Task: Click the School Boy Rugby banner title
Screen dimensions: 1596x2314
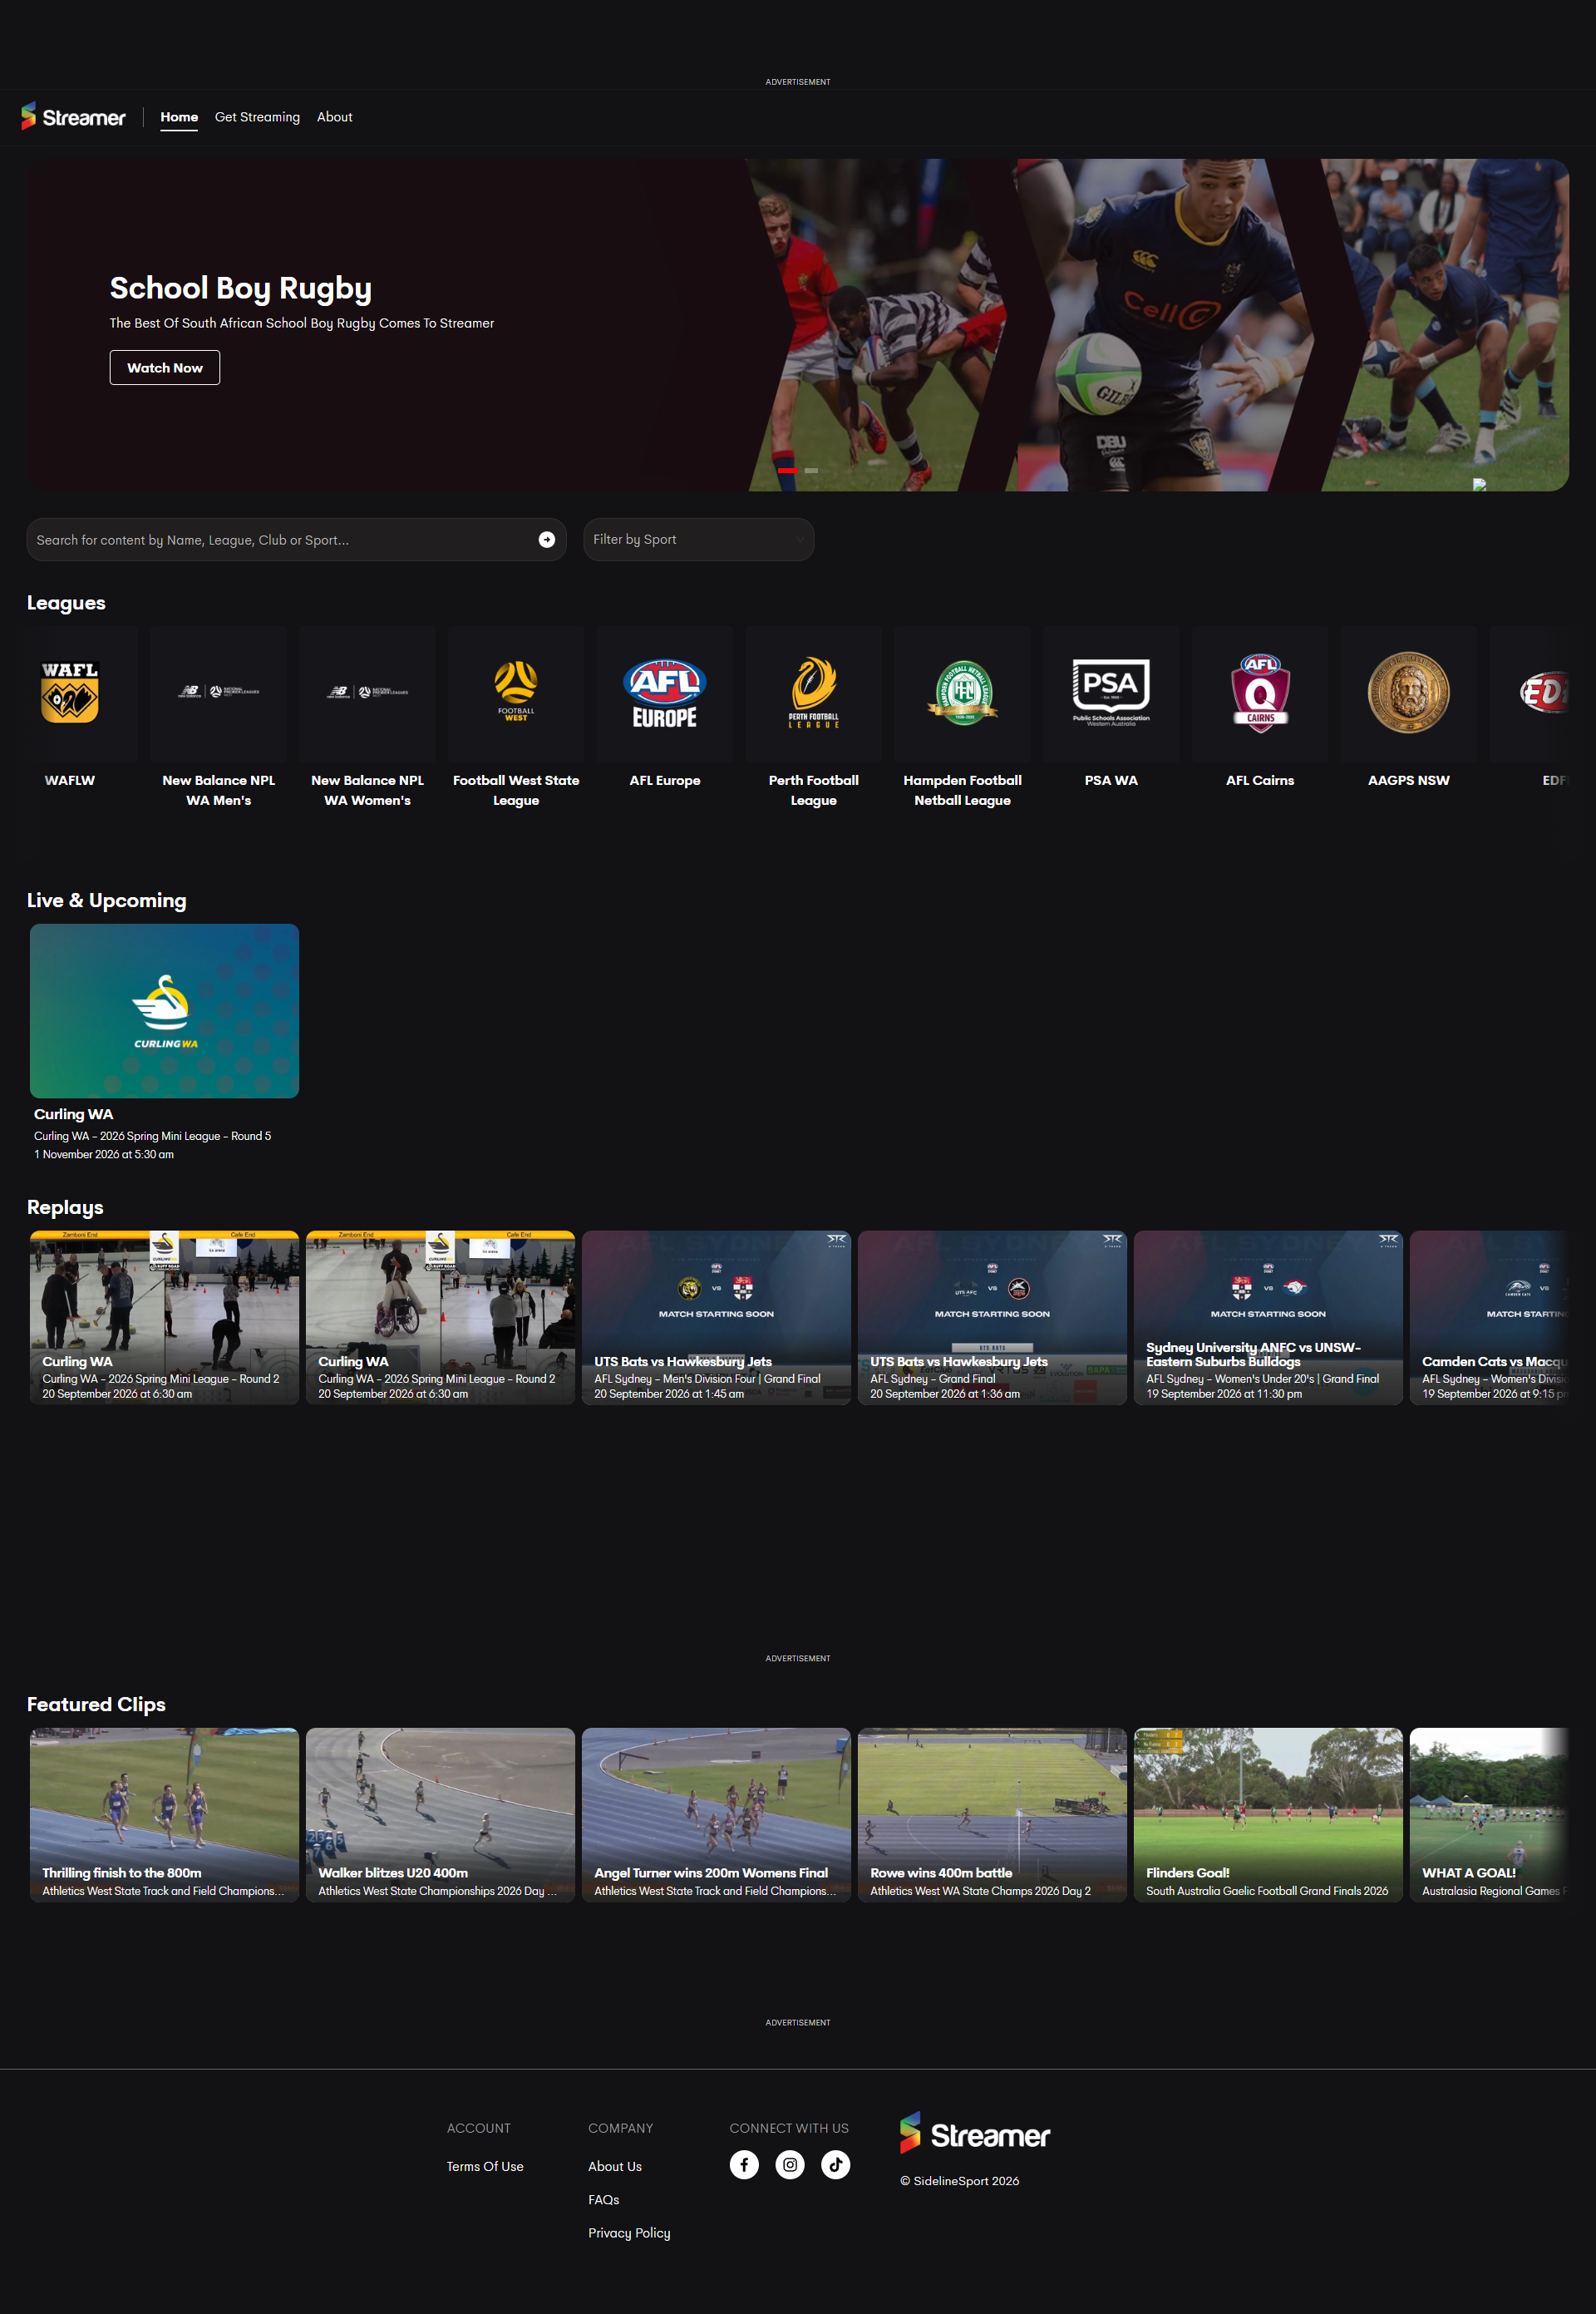Action: click(x=241, y=288)
